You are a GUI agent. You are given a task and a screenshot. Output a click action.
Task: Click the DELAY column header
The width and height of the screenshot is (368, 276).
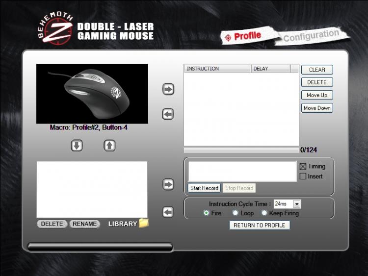[x=270, y=69]
